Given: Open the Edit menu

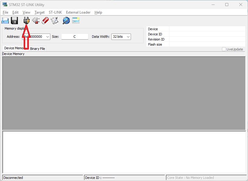Looking at the screenshot, I should [15, 12].
